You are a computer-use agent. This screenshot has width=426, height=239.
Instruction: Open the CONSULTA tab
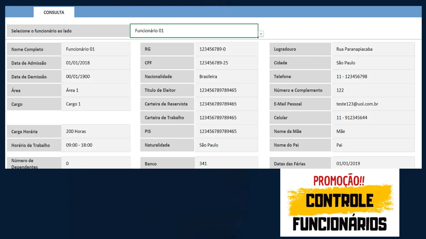[x=54, y=12]
